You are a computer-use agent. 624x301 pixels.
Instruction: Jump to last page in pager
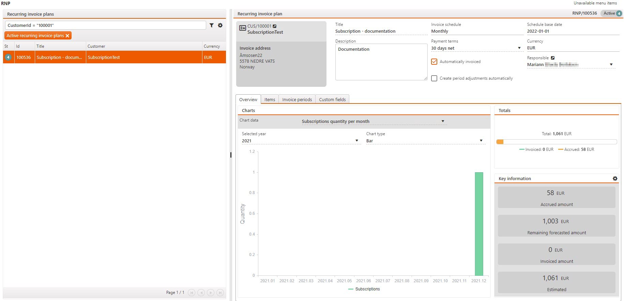(x=220, y=292)
